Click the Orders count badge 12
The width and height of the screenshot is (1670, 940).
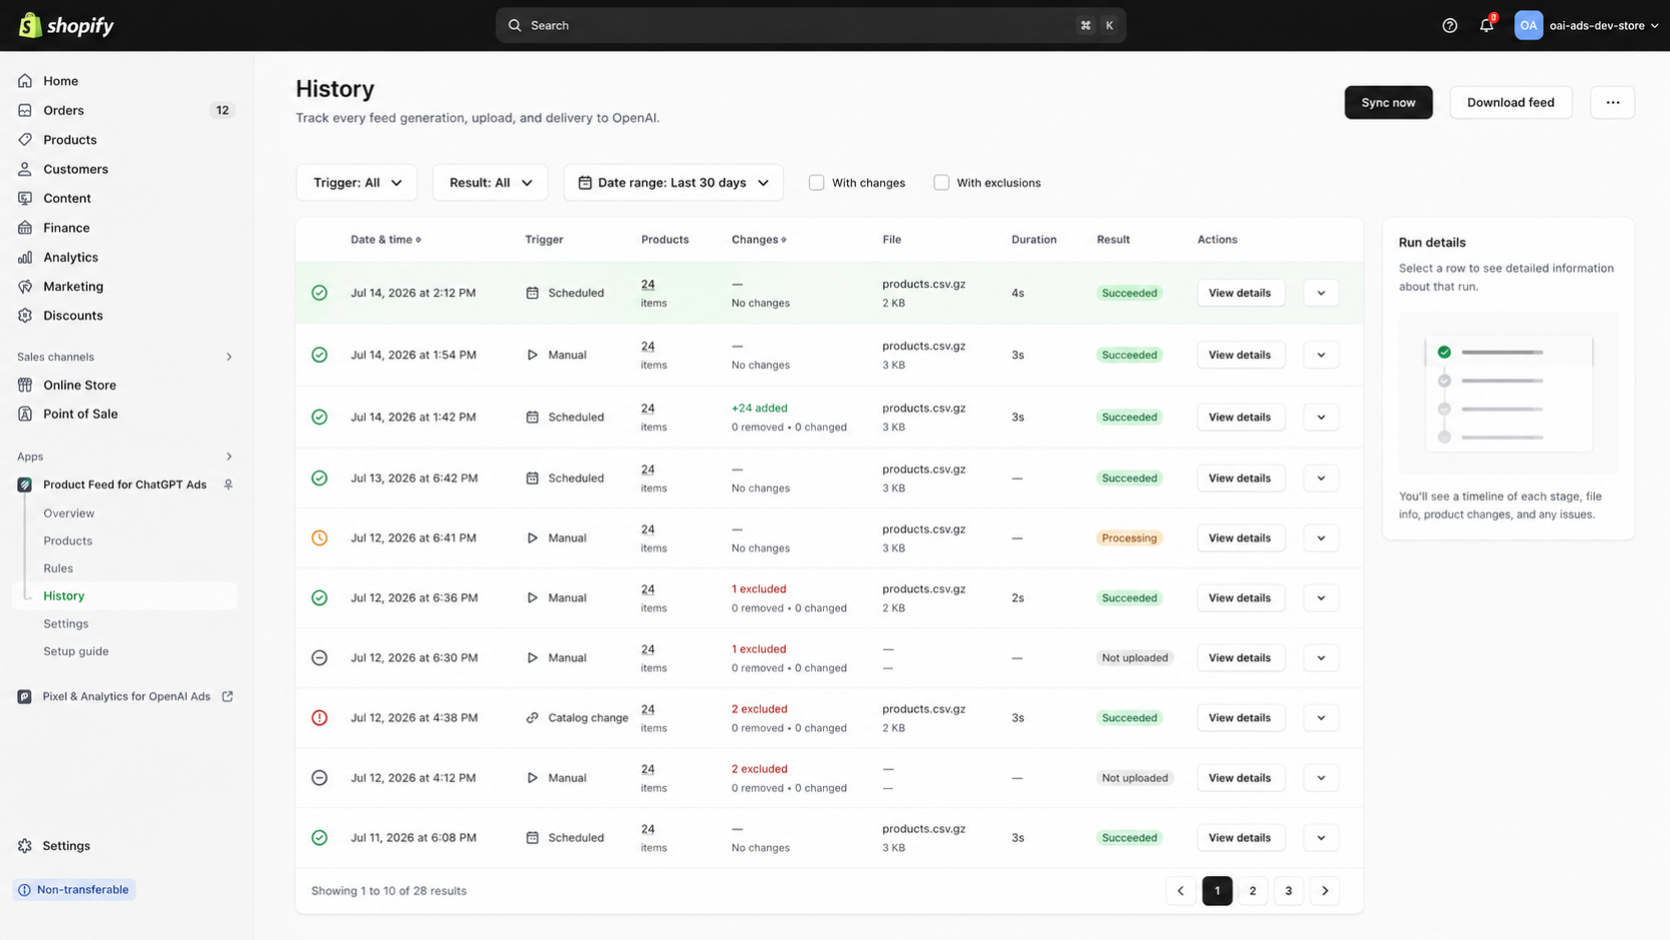222,110
